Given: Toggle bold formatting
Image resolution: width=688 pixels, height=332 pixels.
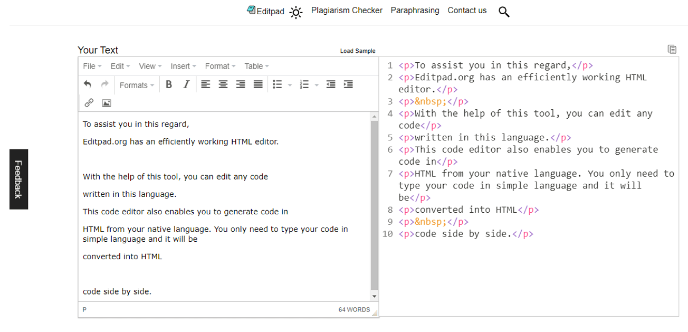Looking at the screenshot, I should point(169,84).
